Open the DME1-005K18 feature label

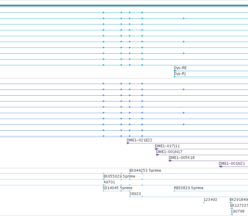pos(182,158)
